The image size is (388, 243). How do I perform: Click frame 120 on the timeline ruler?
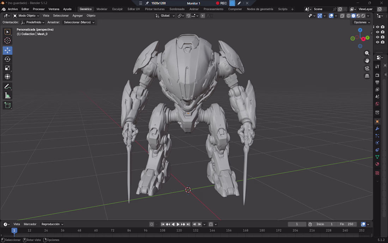click(x=179, y=230)
